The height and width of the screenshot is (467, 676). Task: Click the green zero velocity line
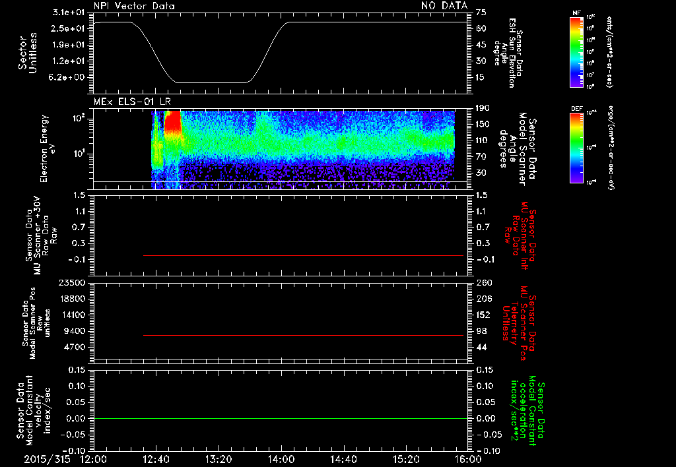pos(281,418)
